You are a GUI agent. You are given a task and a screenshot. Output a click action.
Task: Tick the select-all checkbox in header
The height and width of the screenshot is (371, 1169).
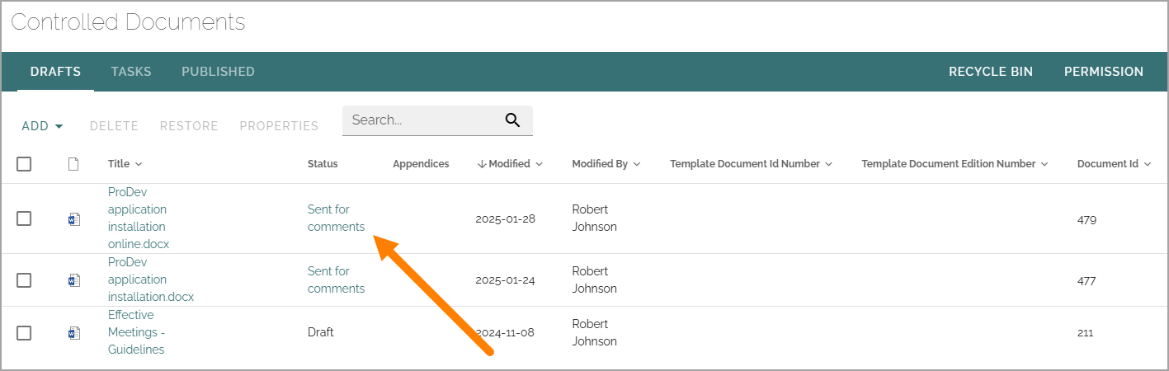24,164
